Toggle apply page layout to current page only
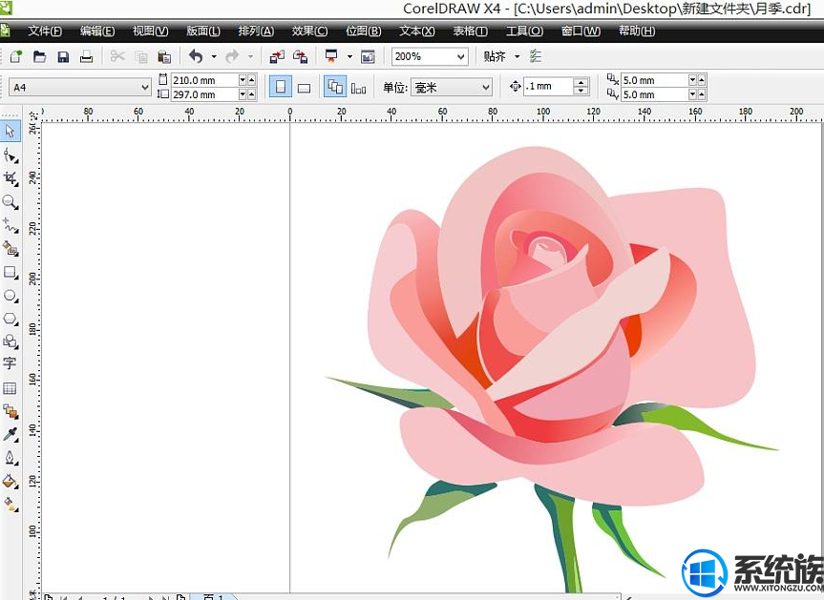 point(358,87)
